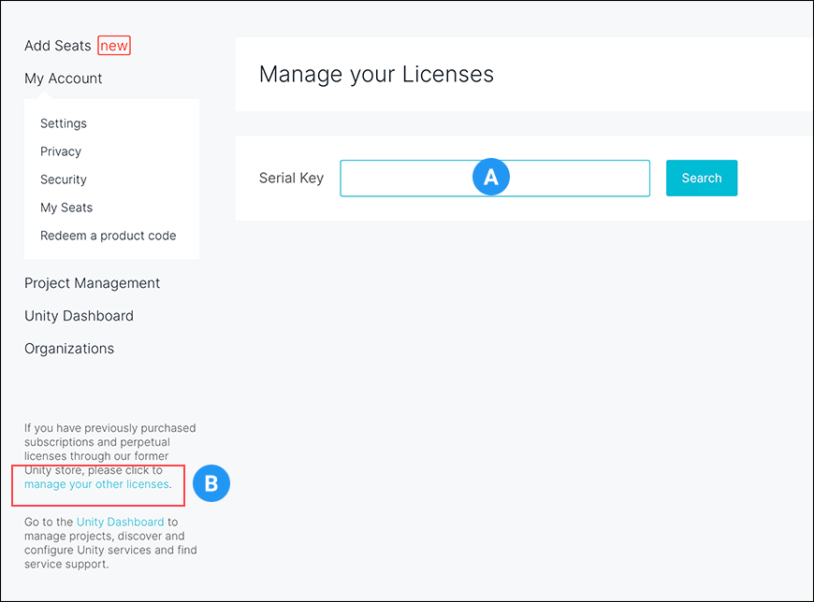This screenshot has width=814, height=602.
Task: Click the red-boxed 'new' badge
Action: pos(113,45)
